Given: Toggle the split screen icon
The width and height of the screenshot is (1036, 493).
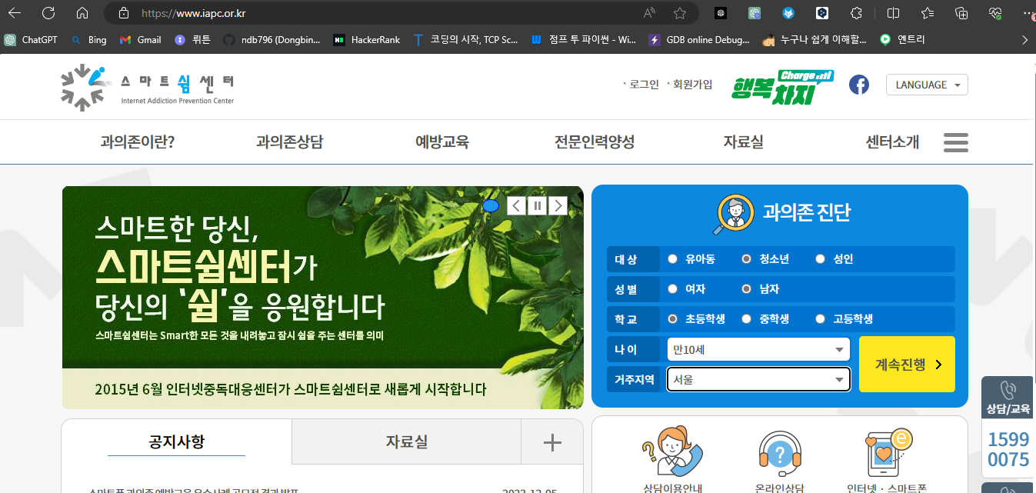Looking at the screenshot, I should click(893, 13).
